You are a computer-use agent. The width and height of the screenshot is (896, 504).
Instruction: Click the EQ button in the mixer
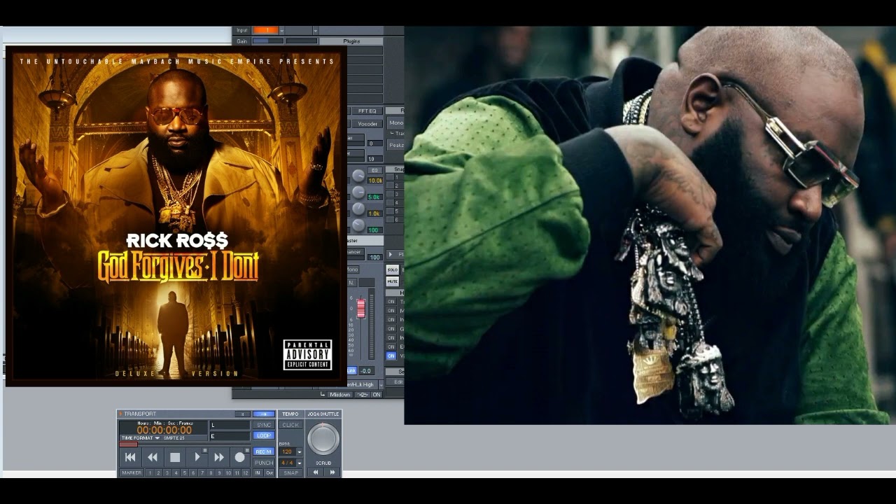pyautogui.click(x=375, y=170)
